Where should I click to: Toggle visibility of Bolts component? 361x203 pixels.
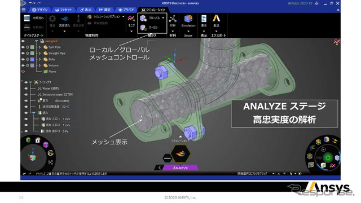(23, 59)
